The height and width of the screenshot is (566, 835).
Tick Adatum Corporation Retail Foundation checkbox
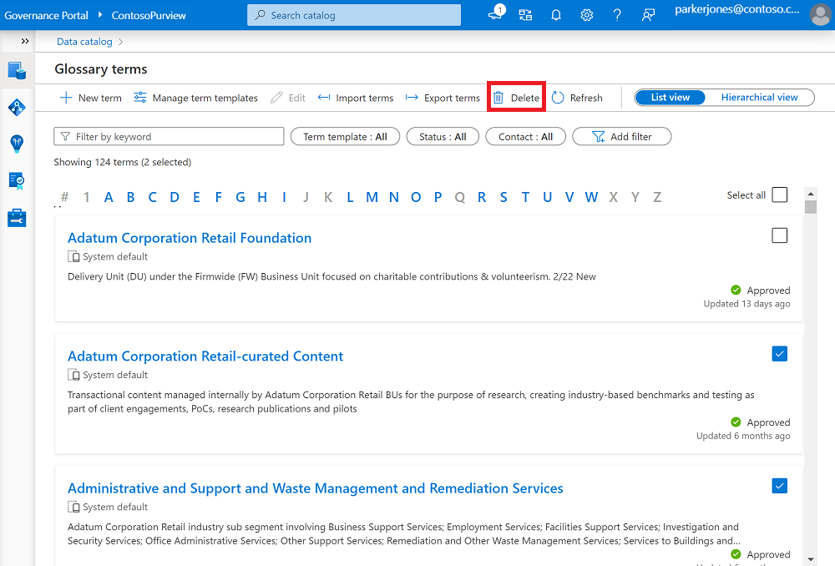pyautogui.click(x=779, y=235)
